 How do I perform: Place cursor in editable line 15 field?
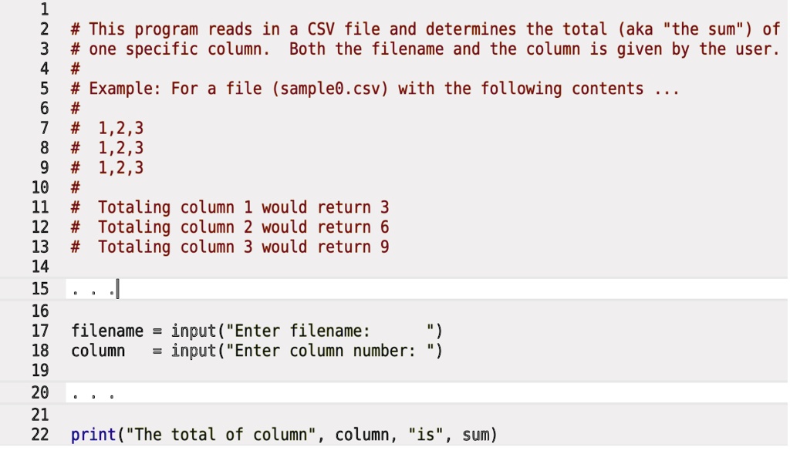pyautogui.click(x=426, y=289)
